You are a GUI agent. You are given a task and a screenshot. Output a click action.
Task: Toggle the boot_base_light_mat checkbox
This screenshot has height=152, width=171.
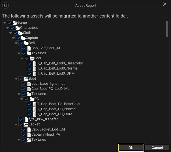[x=24, y=84]
